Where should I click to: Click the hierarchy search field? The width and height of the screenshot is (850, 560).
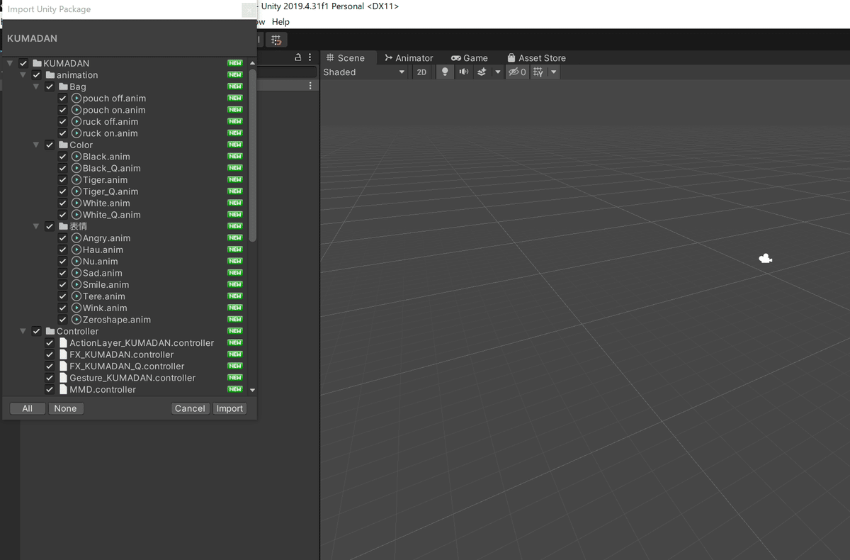287,72
